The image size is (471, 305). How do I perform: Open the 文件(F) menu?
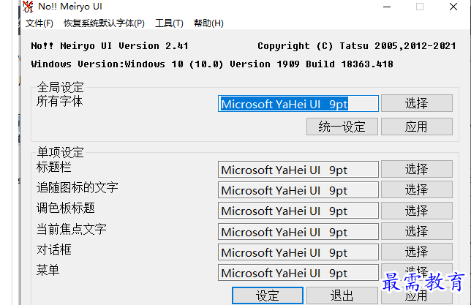click(39, 23)
